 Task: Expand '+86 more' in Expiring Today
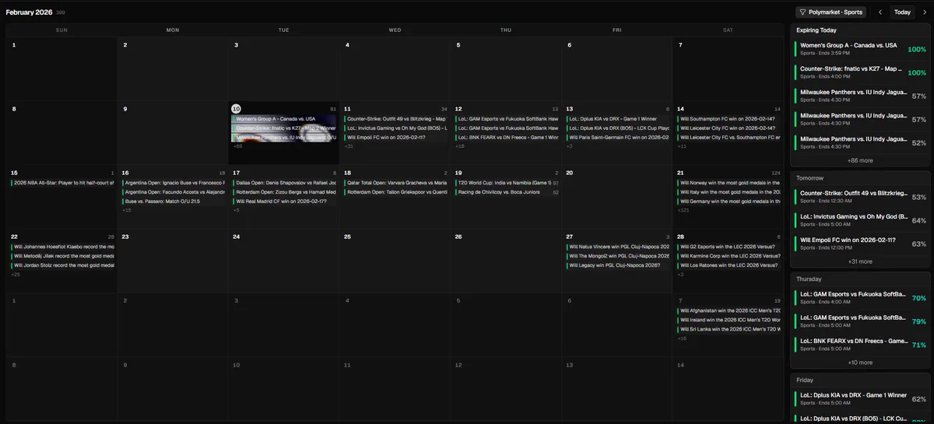pos(860,160)
